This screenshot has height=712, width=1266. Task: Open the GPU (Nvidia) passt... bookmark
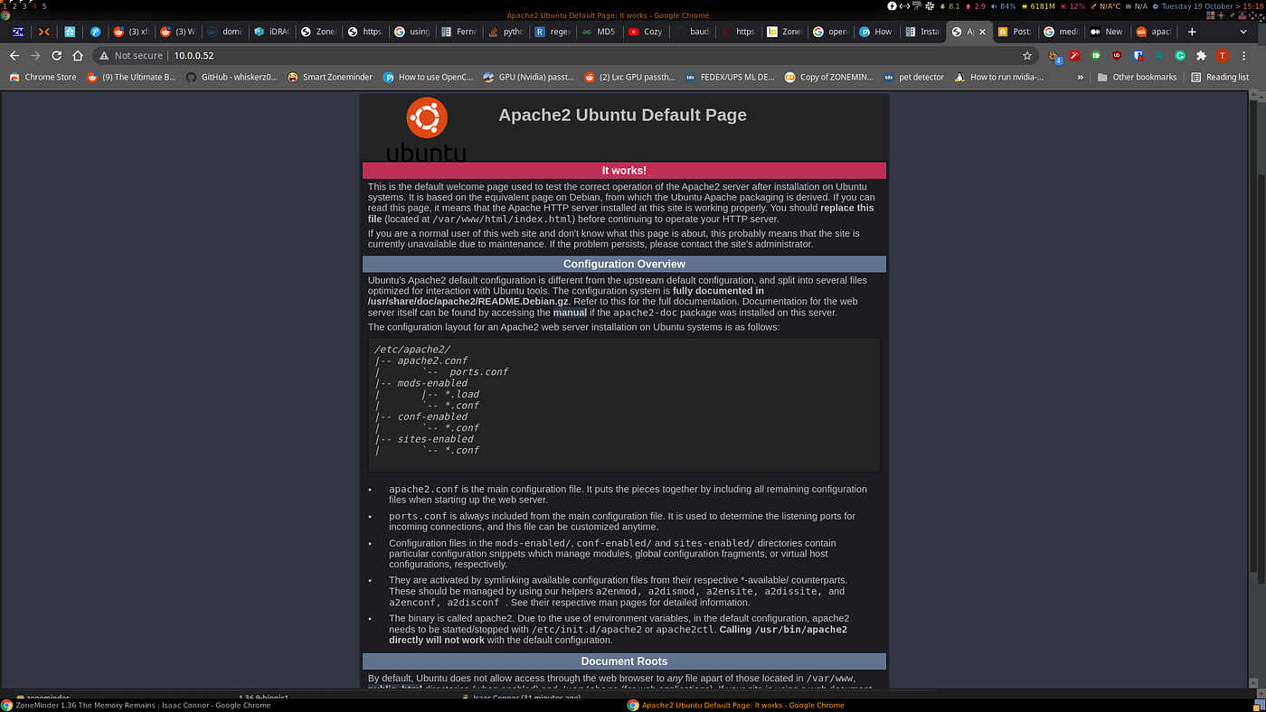tap(529, 77)
